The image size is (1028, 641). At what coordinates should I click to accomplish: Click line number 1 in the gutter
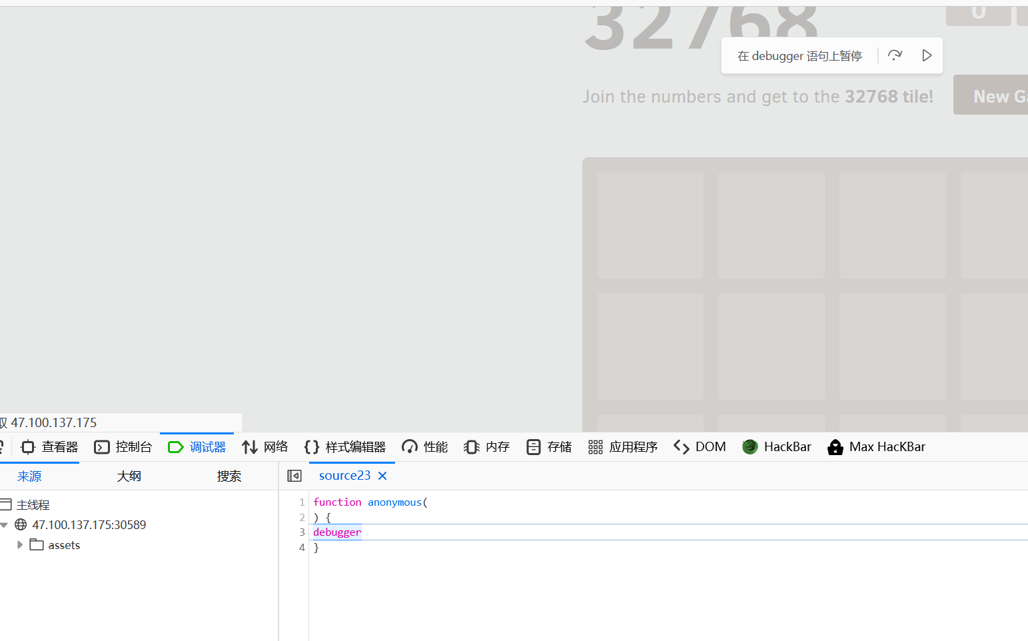tap(302, 502)
